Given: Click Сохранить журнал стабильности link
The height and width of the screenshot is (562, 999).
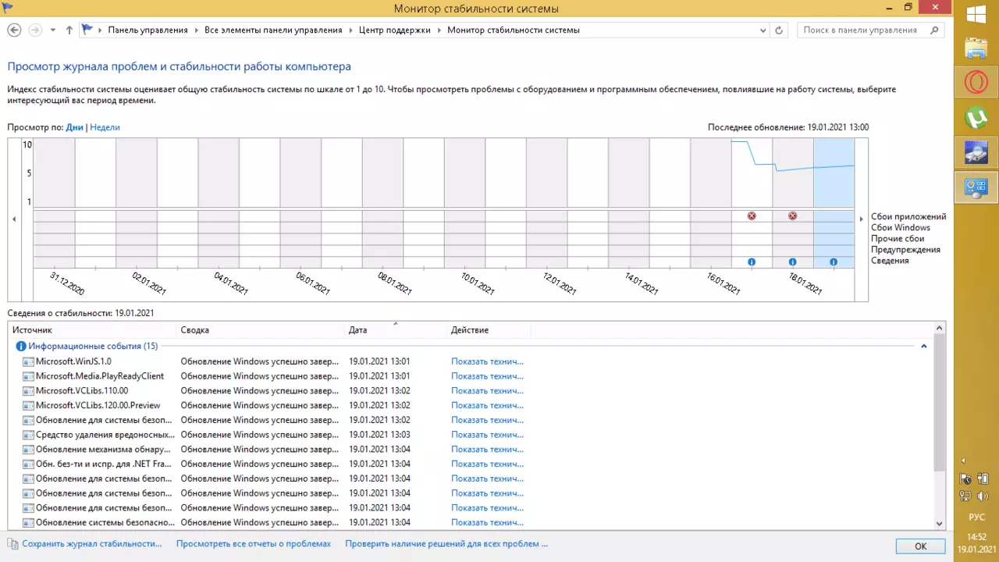Looking at the screenshot, I should click(91, 544).
